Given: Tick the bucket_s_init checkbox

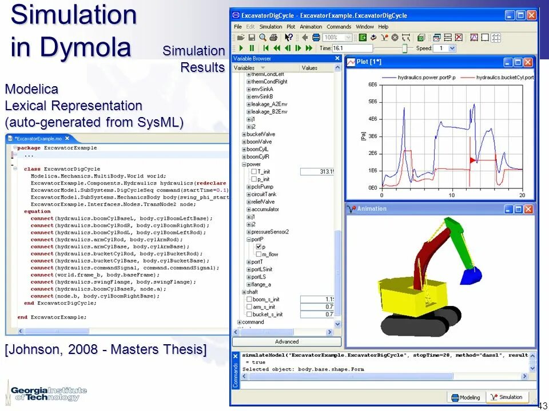Looking at the screenshot, I should (249, 315).
